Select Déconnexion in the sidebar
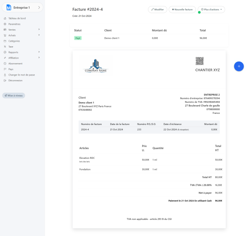Image resolution: width=248 pixels, height=236 pixels. [x=15, y=80]
